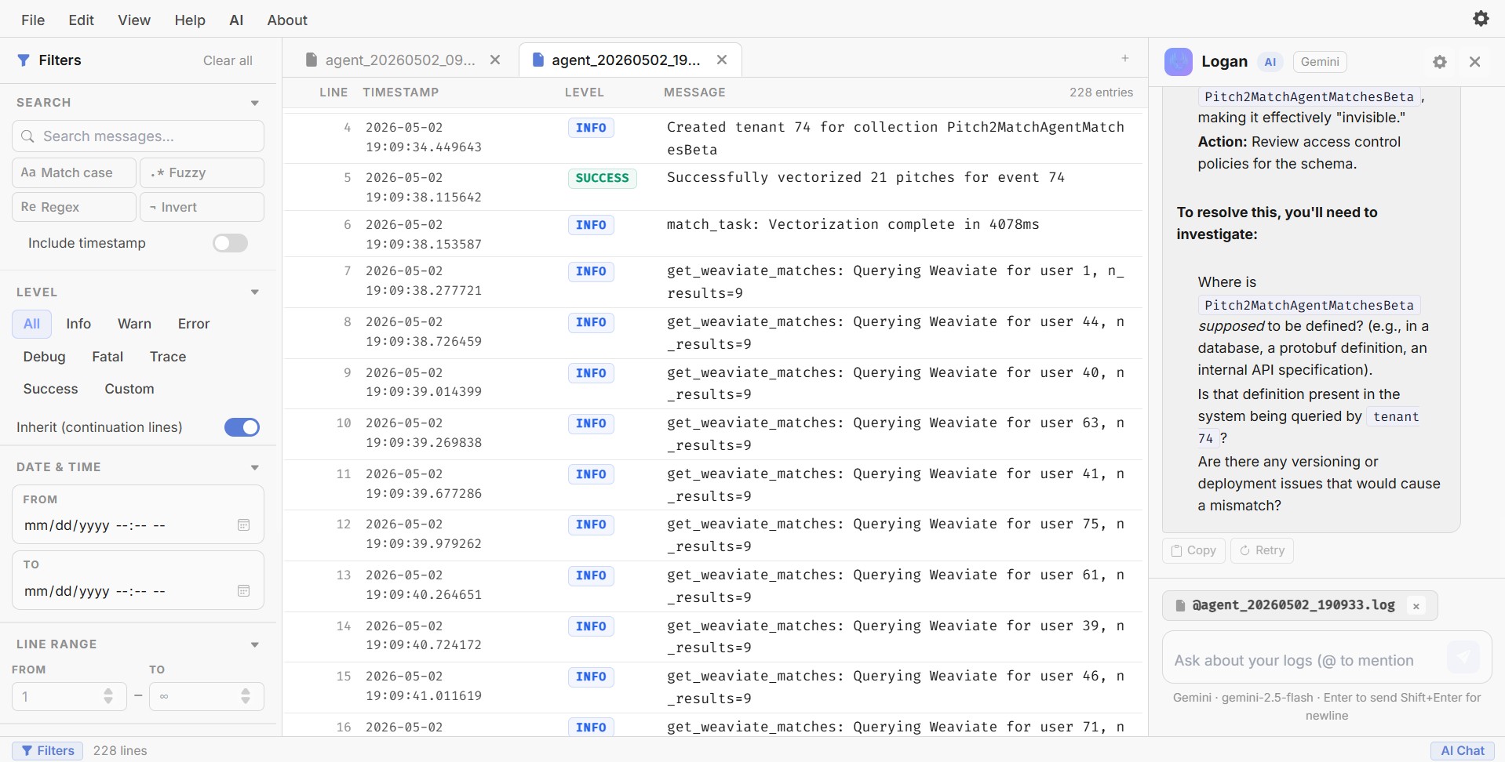Screen dimensions: 1505x762
Task: Open the AI menu
Action: (236, 20)
